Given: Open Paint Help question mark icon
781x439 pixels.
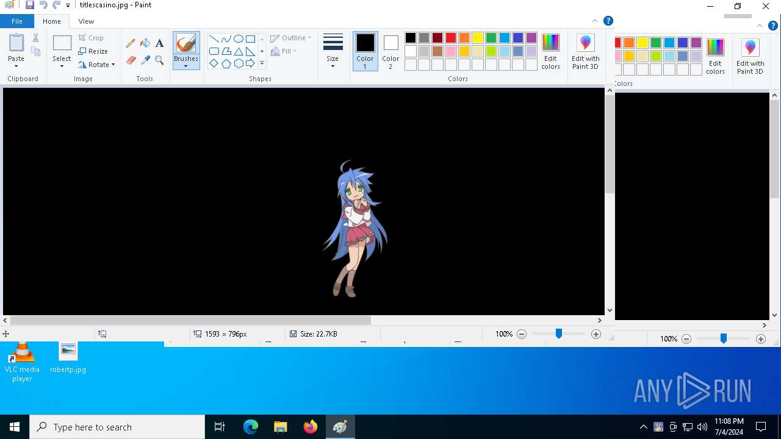Looking at the screenshot, I should click(x=608, y=21).
